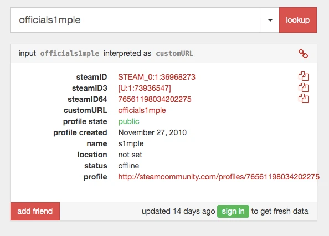The height and width of the screenshot is (236, 329).
Task: Click the November 27, 2010 date
Action: tap(152, 132)
